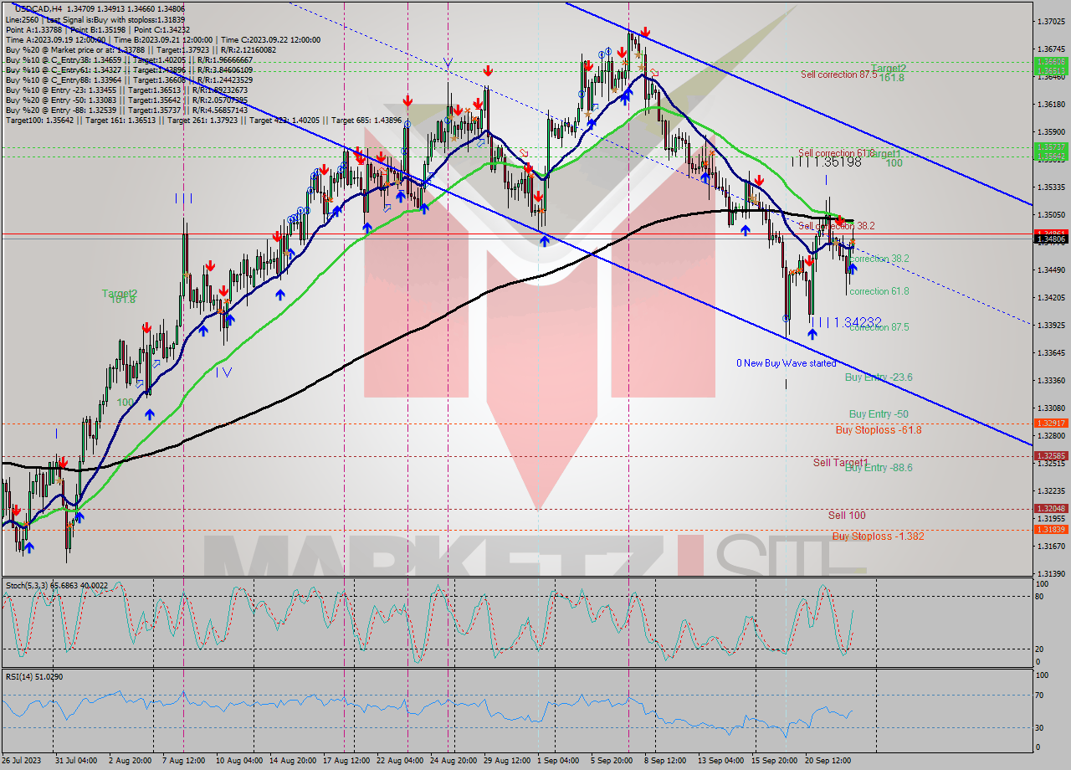
Task: Click 'Buy Entry -88.6' label
Action: click(879, 468)
